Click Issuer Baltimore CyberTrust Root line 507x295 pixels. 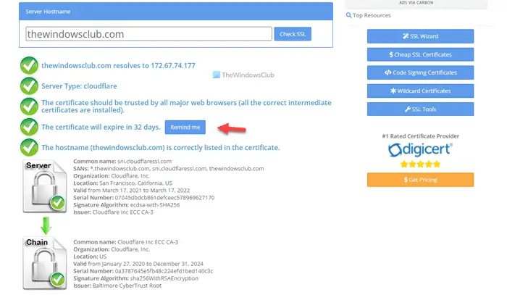[x=117, y=286]
